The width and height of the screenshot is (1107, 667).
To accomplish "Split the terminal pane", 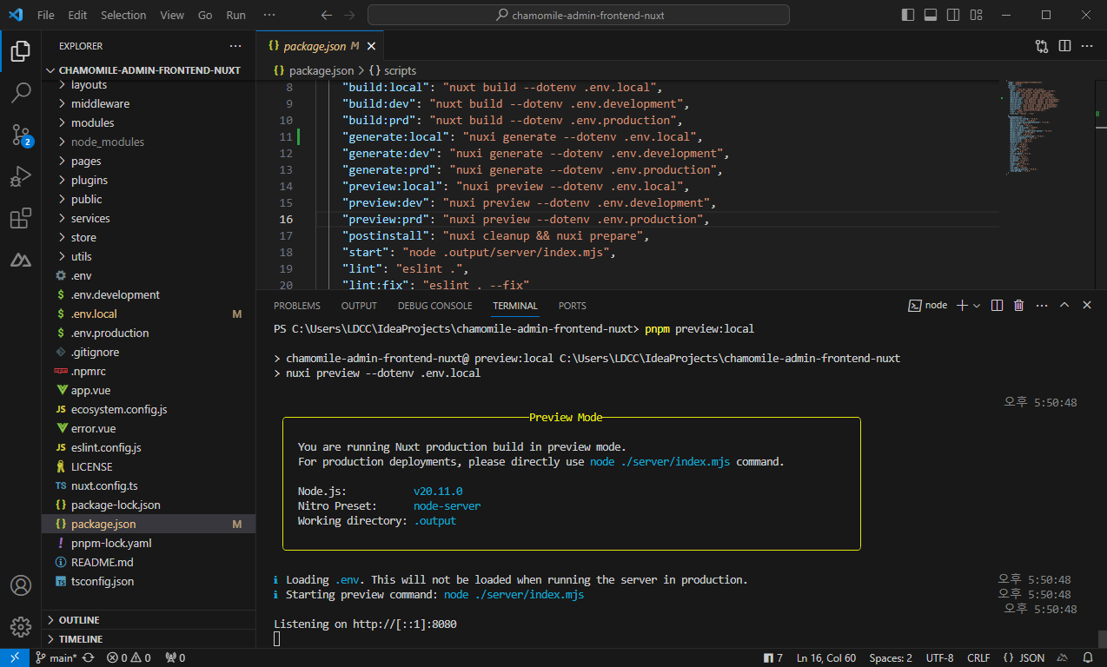I will (x=997, y=305).
